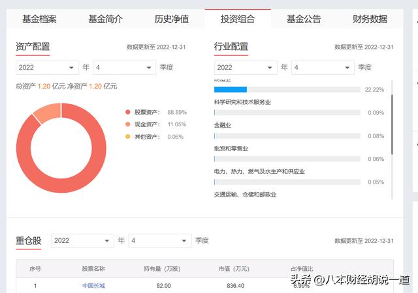Click the 股票资产 red legend dot
Screen dimensions: 418x293
pyautogui.click(x=128, y=112)
